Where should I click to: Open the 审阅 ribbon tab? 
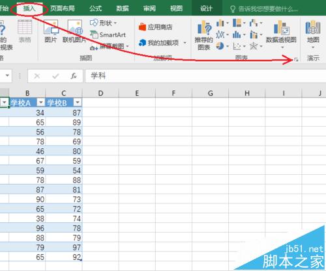point(149,8)
